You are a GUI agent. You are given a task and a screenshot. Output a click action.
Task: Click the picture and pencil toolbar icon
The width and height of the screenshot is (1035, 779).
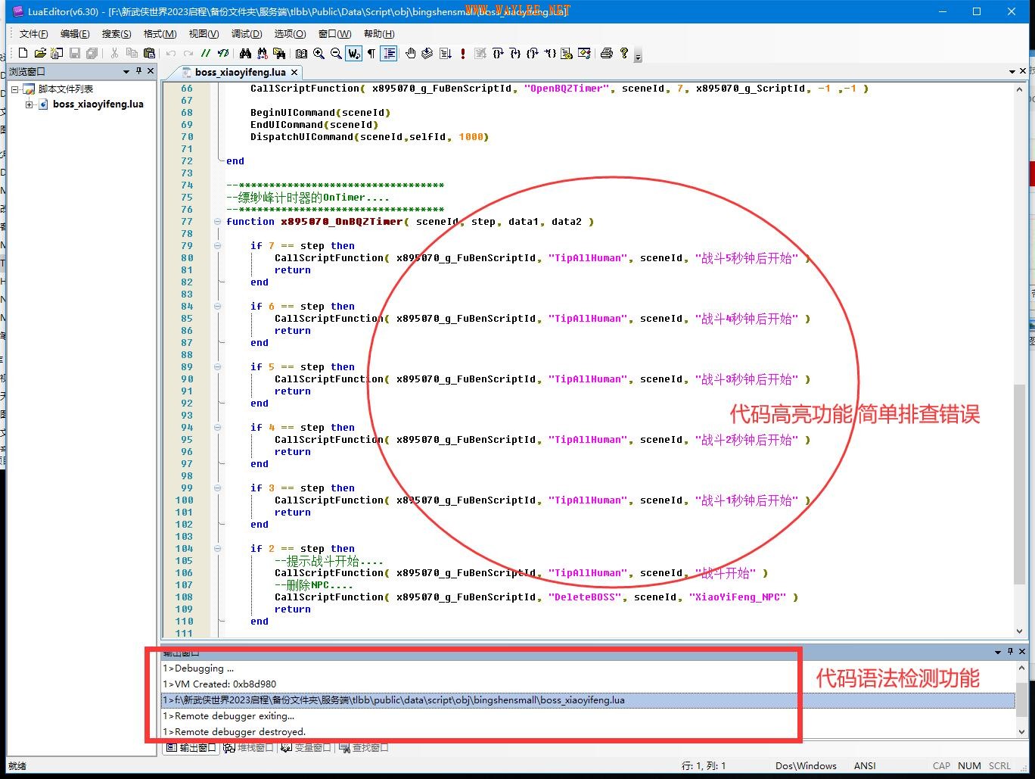click(x=584, y=53)
